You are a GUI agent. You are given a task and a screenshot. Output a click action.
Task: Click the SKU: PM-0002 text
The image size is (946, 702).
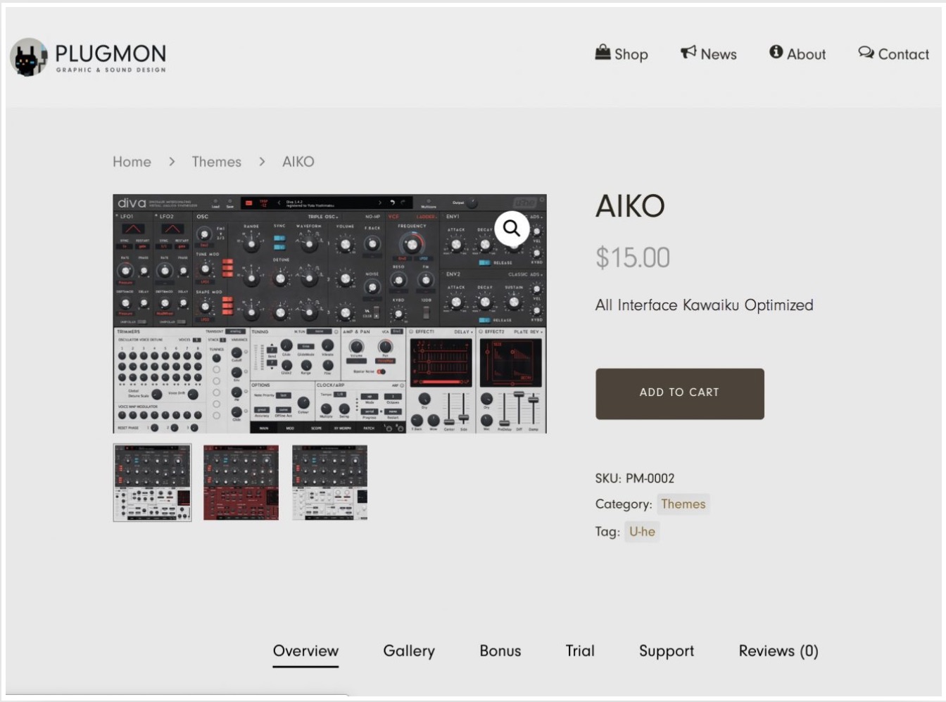point(635,478)
